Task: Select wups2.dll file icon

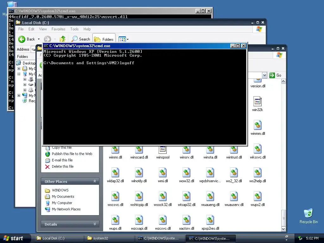Action: (x=258, y=196)
